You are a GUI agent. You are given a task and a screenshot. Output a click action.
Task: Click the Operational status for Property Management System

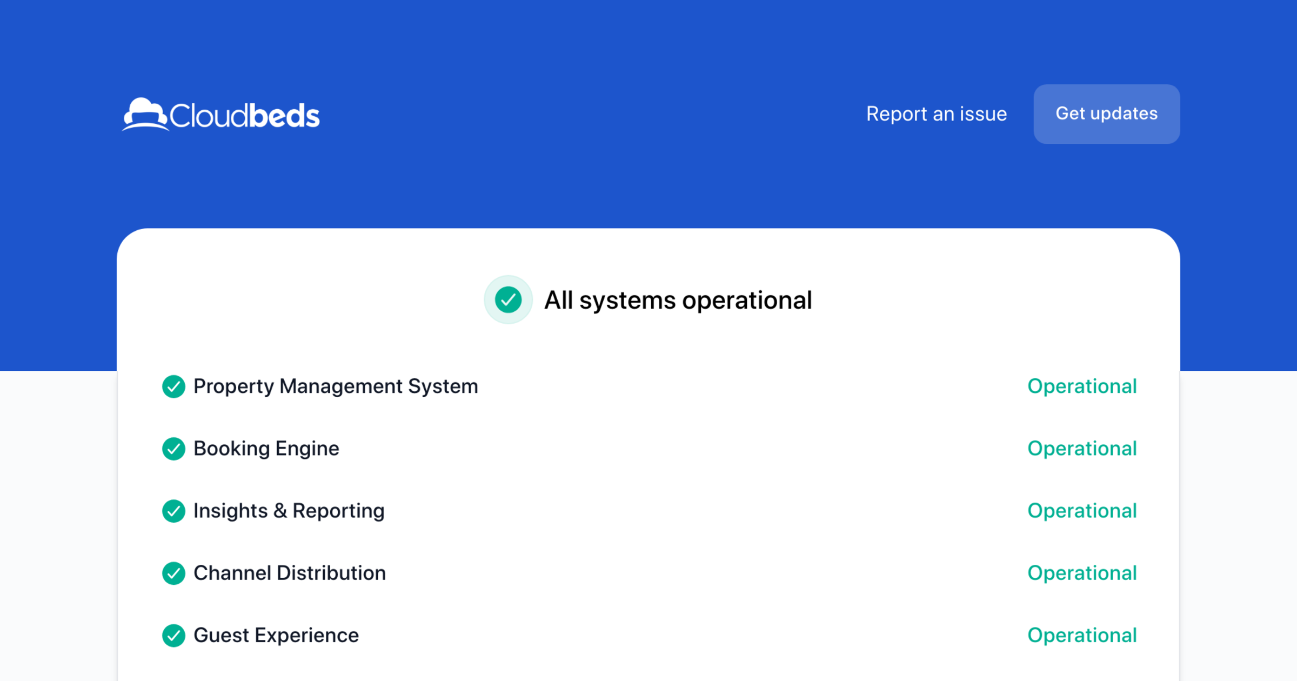(1082, 386)
